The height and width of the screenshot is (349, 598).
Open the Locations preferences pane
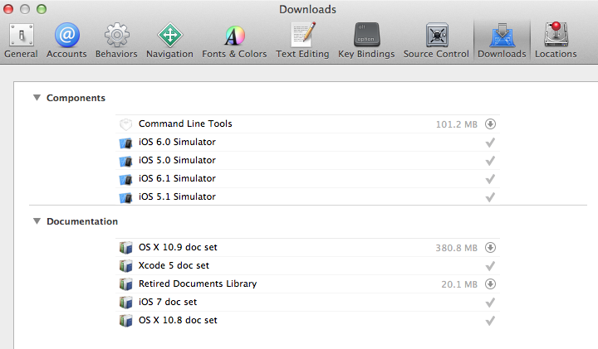(556, 41)
